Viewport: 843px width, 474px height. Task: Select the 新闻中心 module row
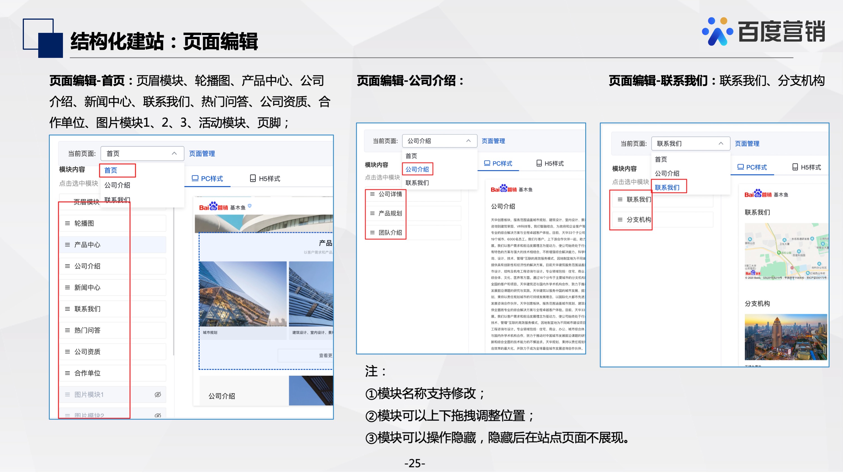coord(112,287)
